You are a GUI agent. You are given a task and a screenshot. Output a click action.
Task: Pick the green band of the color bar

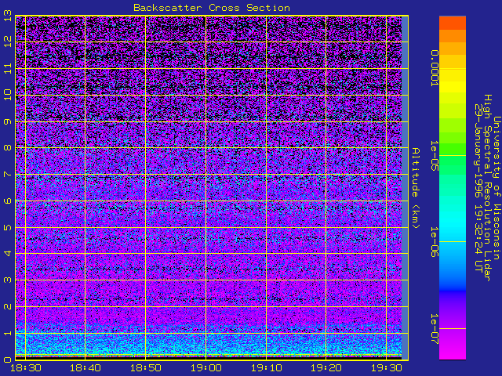point(453,150)
